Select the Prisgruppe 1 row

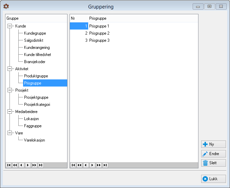click(x=134, y=26)
